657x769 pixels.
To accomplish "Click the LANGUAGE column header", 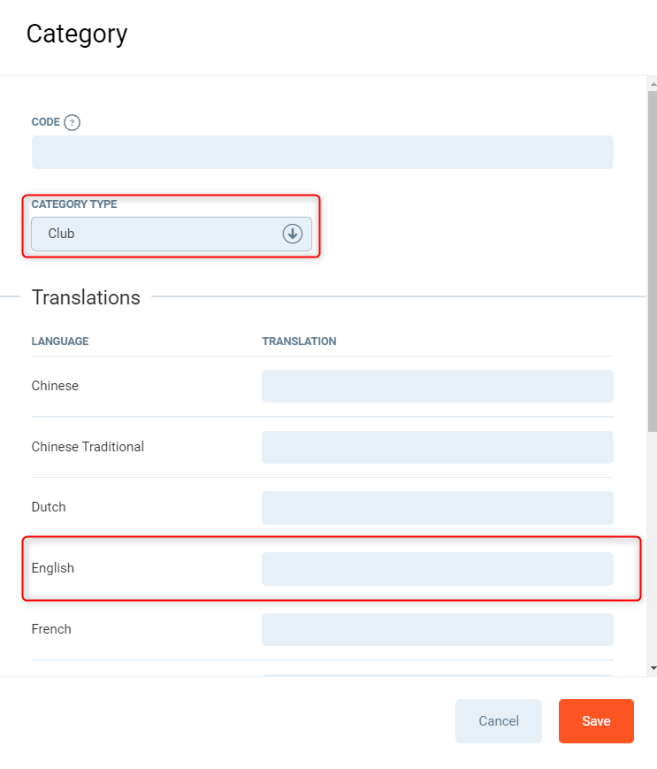I will 60,342.
